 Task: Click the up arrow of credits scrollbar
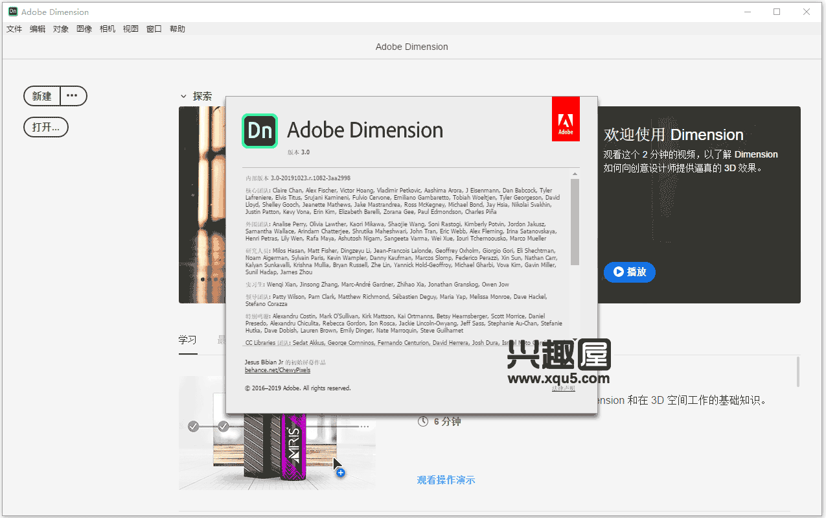(575, 174)
